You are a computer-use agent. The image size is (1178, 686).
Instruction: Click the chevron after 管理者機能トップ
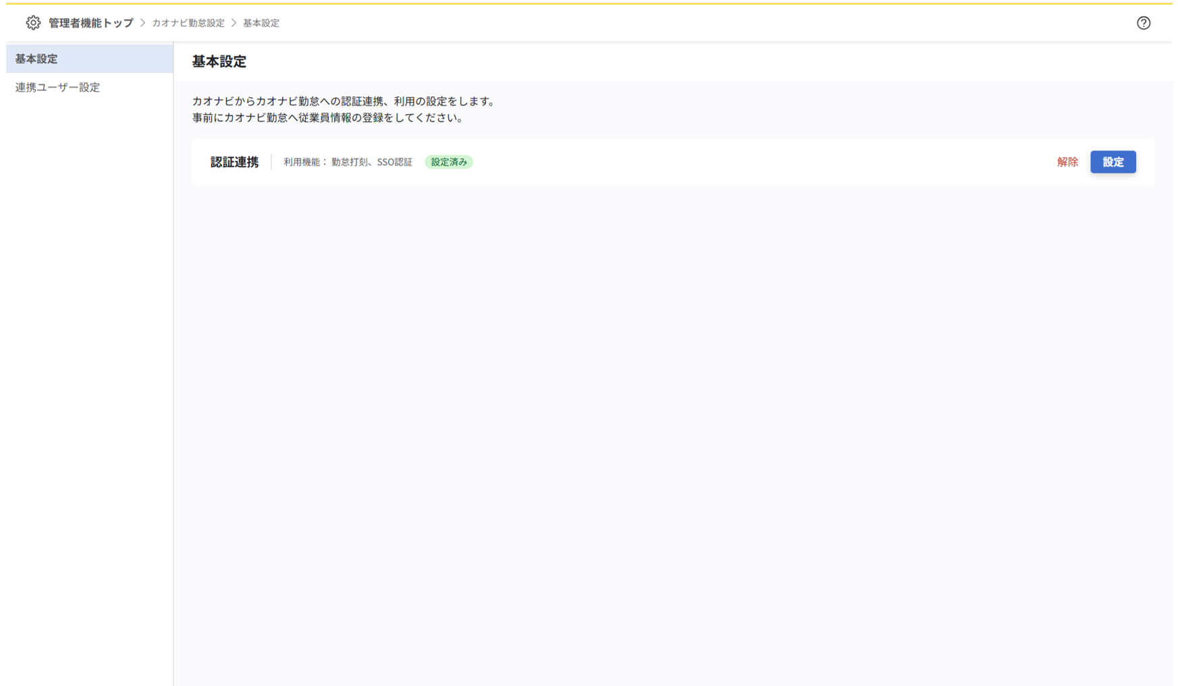coord(143,23)
